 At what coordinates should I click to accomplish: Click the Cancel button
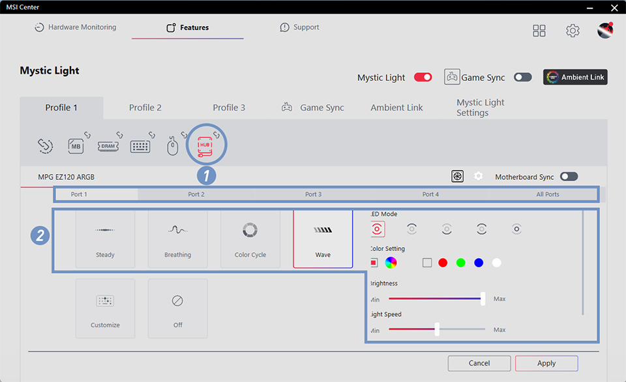479,363
